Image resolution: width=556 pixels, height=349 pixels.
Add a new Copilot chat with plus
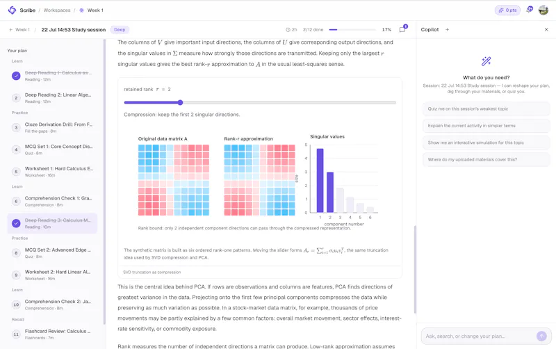(447, 30)
